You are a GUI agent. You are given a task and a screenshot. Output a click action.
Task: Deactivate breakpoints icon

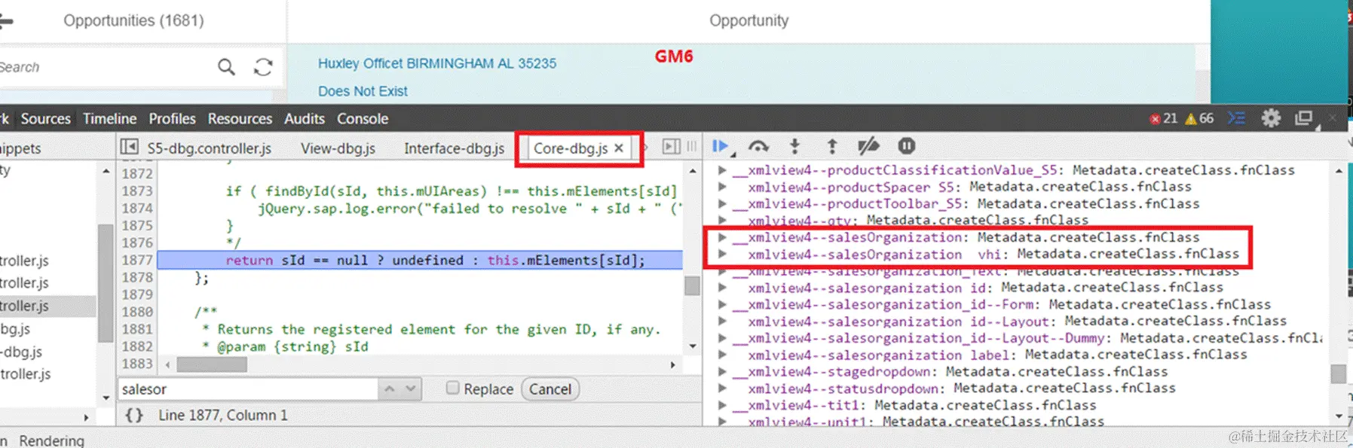868,146
